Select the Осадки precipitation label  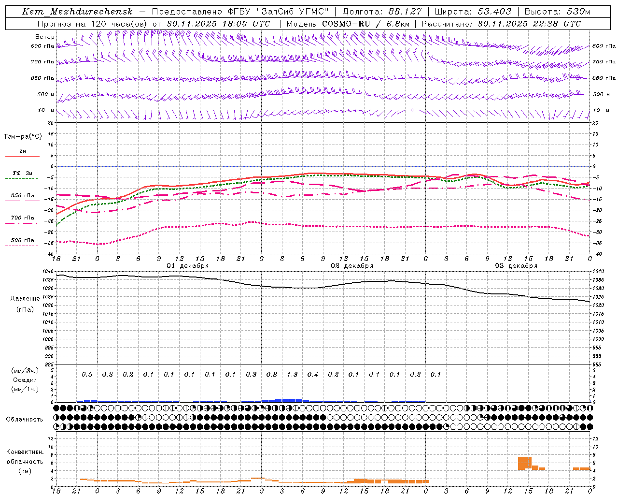[25, 380]
